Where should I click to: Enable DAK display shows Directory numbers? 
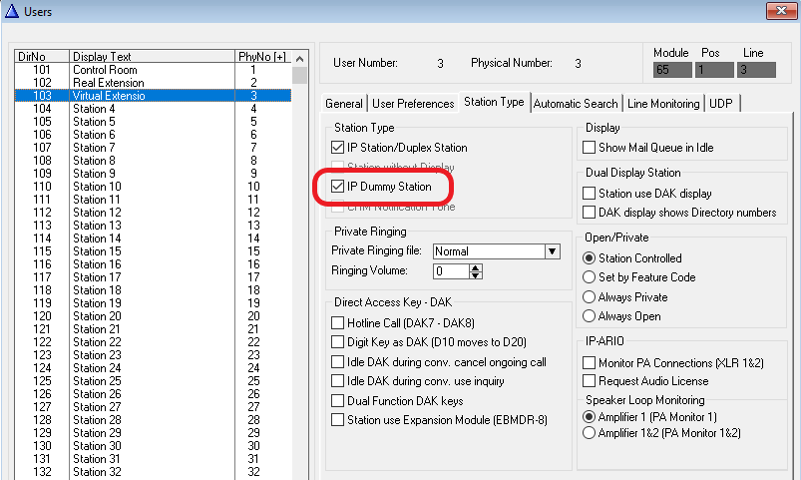point(589,213)
